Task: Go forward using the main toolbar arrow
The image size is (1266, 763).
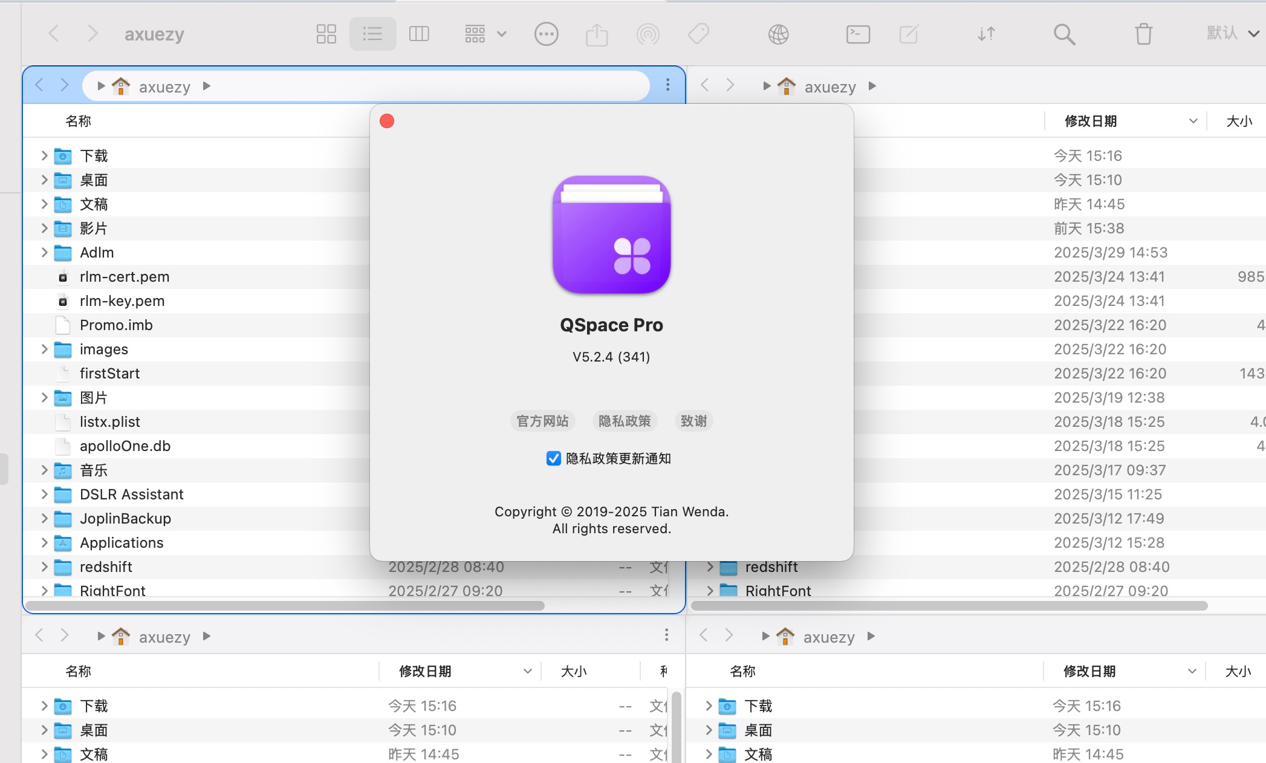Action: click(x=93, y=33)
